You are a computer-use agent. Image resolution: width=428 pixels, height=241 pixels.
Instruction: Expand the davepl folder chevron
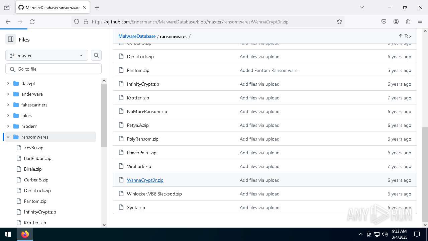pyautogui.click(x=8, y=83)
